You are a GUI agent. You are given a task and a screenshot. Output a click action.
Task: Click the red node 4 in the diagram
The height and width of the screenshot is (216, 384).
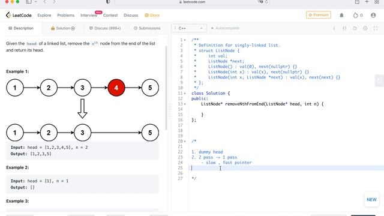coord(116,88)
